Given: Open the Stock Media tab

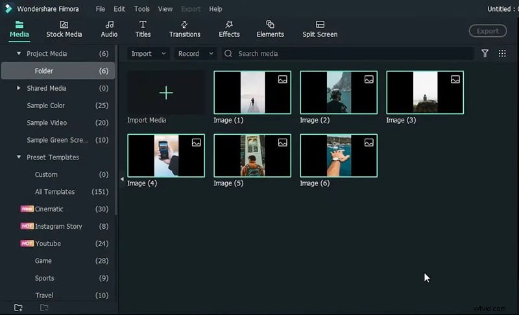Looking at the screenshot, I should [x=64, y=29].
